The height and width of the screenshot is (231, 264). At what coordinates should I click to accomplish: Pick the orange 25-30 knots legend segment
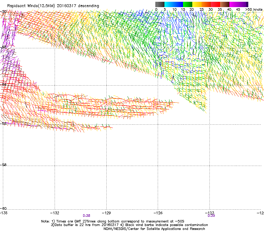(206, 4)
